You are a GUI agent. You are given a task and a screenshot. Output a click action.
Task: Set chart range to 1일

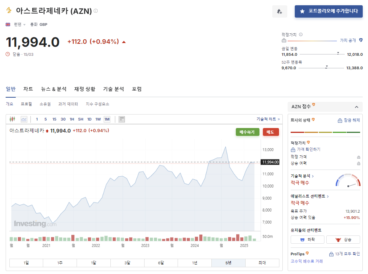point(26,263)
